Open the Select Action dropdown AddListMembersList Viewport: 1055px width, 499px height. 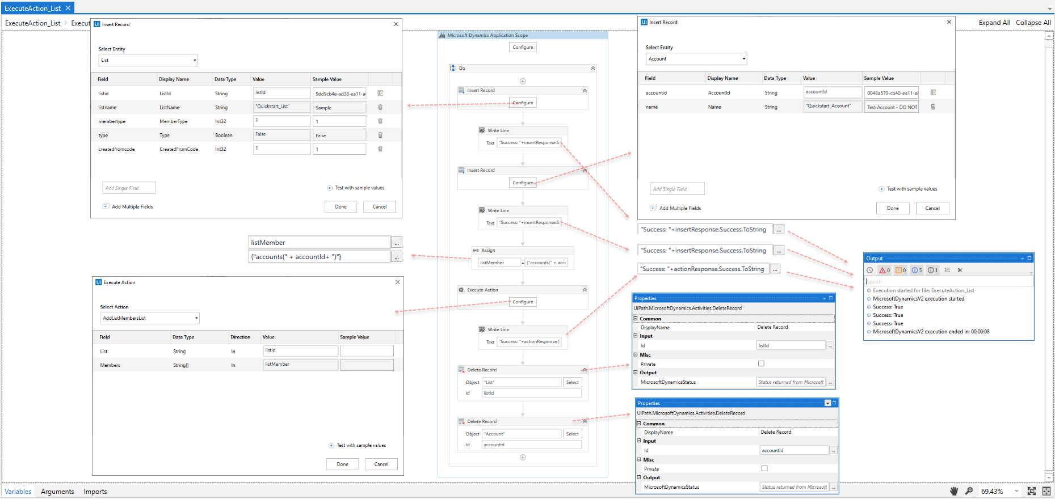(x=150, y=318)
